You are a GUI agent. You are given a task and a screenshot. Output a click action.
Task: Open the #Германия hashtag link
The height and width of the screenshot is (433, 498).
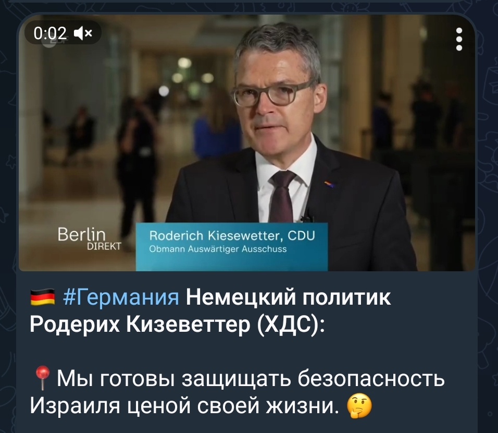tap(121, 298)
